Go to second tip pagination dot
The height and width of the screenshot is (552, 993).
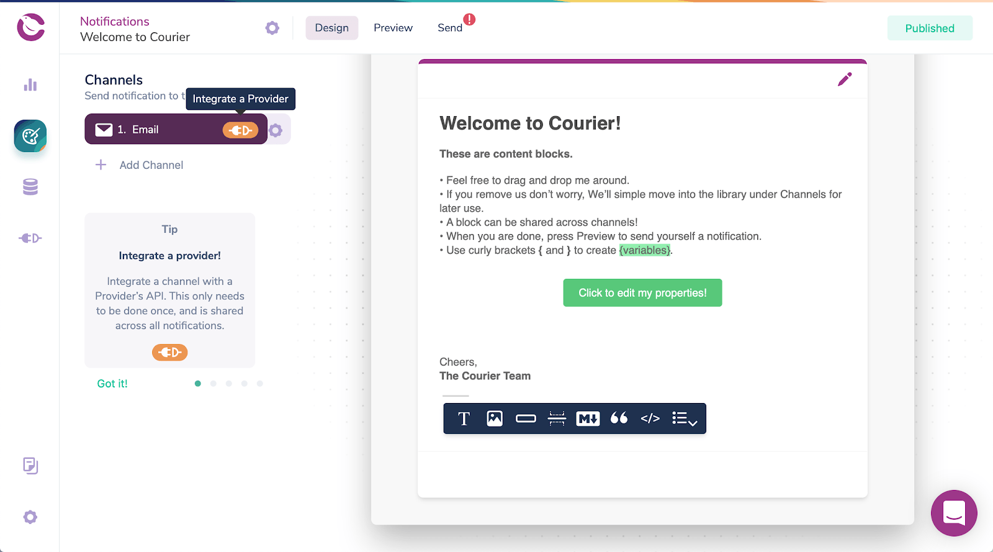(213, 384)
